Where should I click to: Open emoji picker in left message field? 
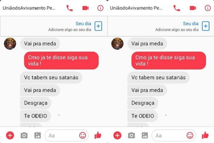pyautogui.click(x=83, y=135)
